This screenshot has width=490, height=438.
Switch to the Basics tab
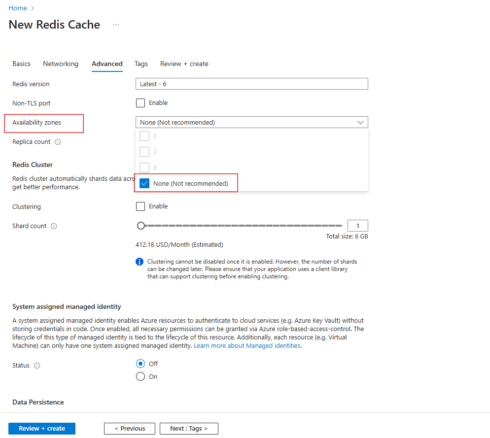(x=21, y=64)
